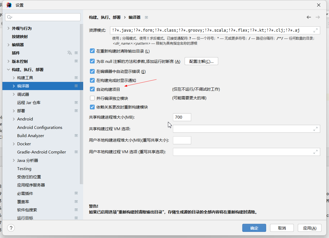Select 受信任的位置 in the tree
This screenshot has height=238, width=329.
point(29,177)
